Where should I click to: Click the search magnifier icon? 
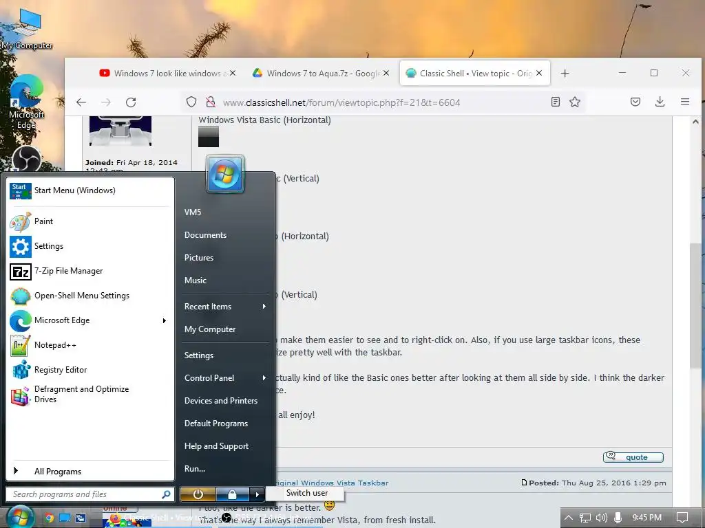166,494
